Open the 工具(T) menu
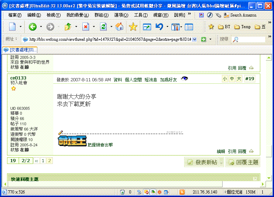This screenshot has width=274, height=197. 141,15
